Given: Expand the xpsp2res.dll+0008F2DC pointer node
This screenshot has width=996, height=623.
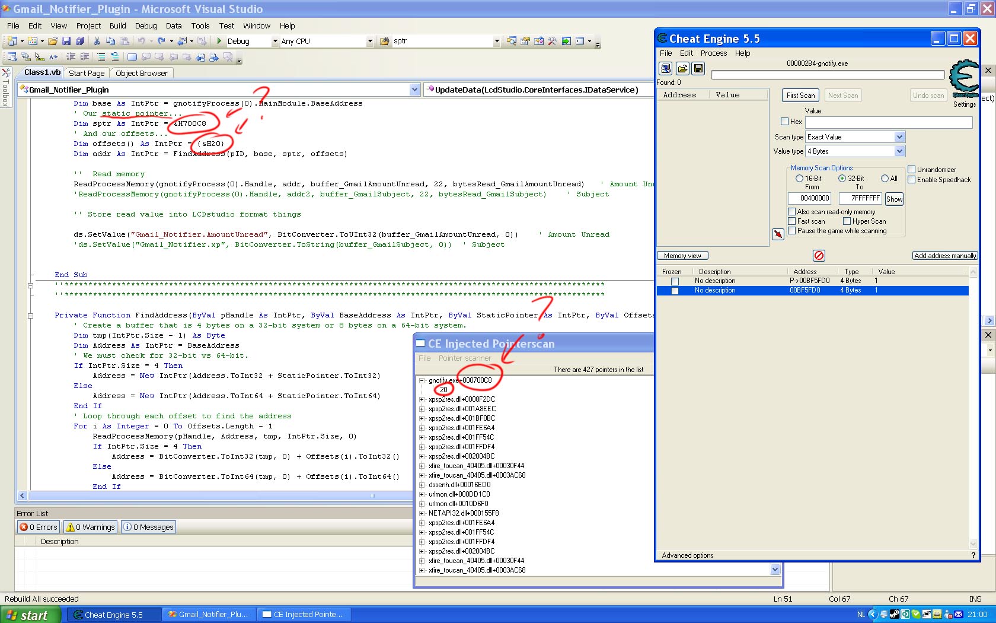Looking at the screenshot, I should pyautogui.click(x=422, y=399).
